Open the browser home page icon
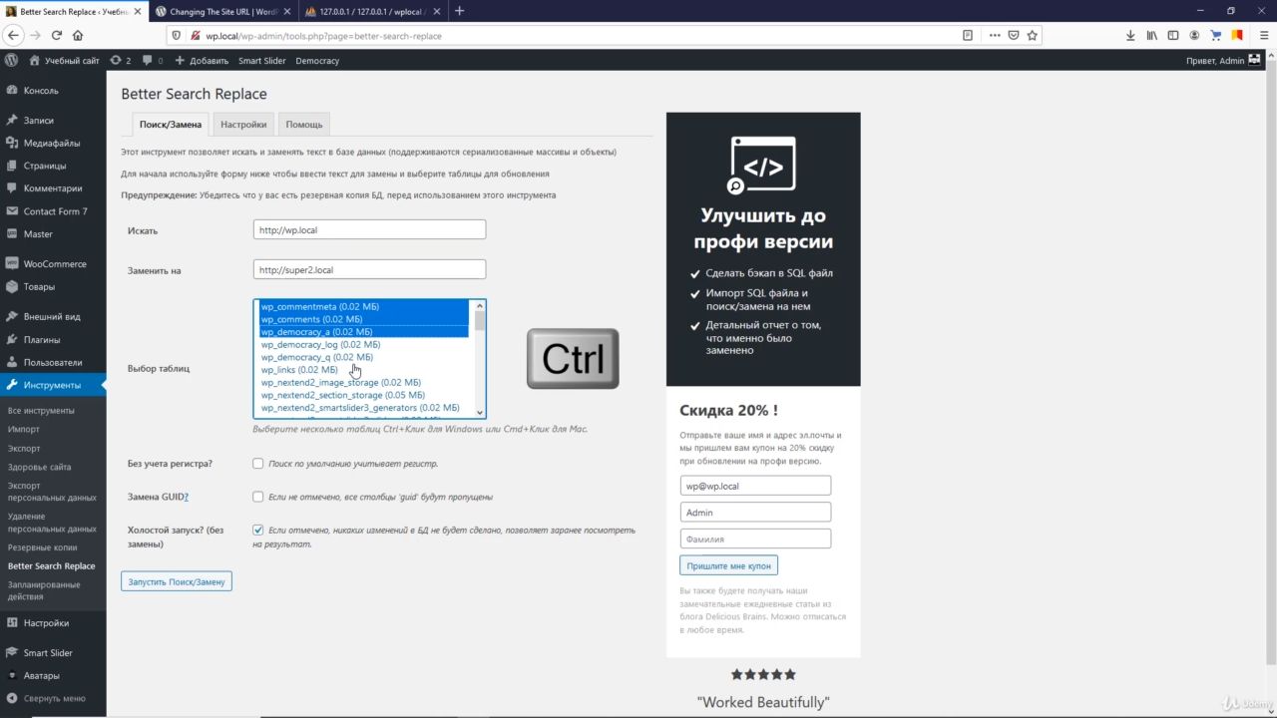This screenshot has height=718, width=1277. (77, 35)
